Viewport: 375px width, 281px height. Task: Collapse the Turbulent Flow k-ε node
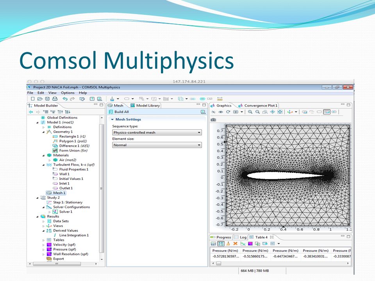coord(43,165)
